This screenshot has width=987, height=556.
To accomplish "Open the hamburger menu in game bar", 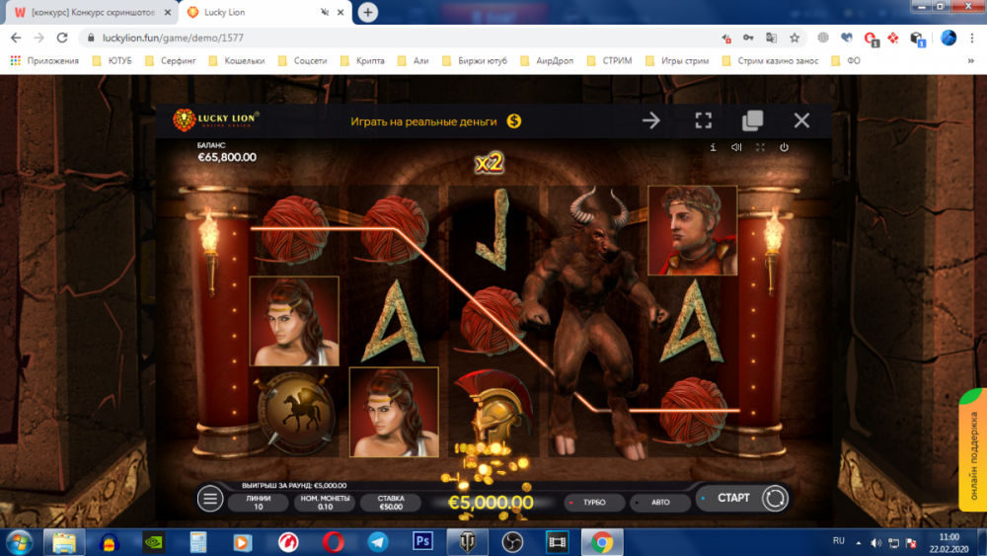I will (x=210, y=499).
